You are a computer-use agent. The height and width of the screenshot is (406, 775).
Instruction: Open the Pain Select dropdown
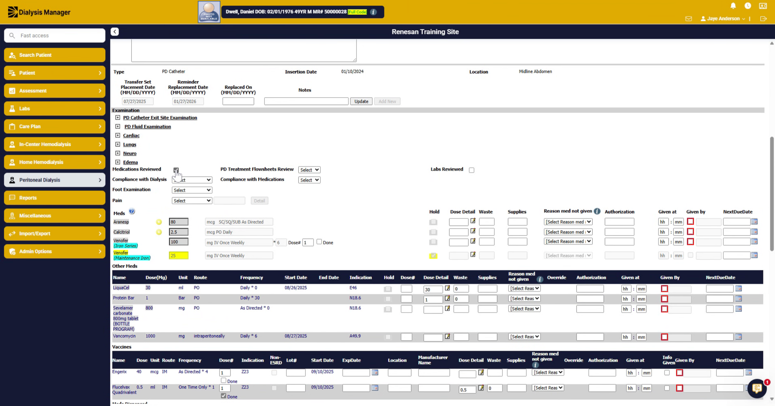point(192,201)
